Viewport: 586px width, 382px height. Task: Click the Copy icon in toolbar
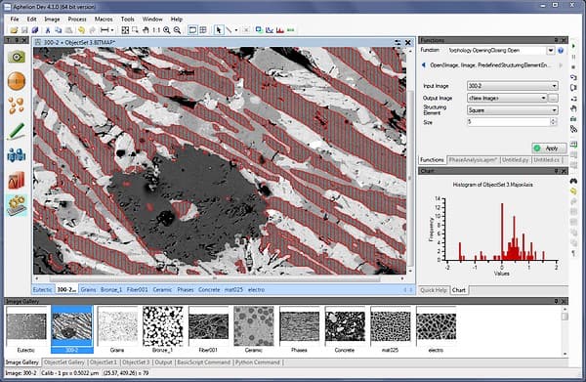click(x=59, y=30)
